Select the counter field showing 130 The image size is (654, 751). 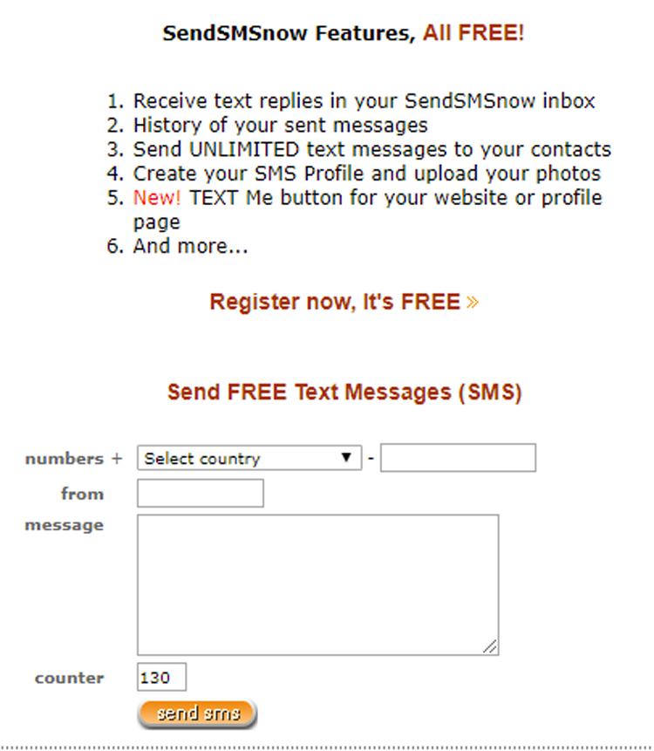(x=161, y=678)
